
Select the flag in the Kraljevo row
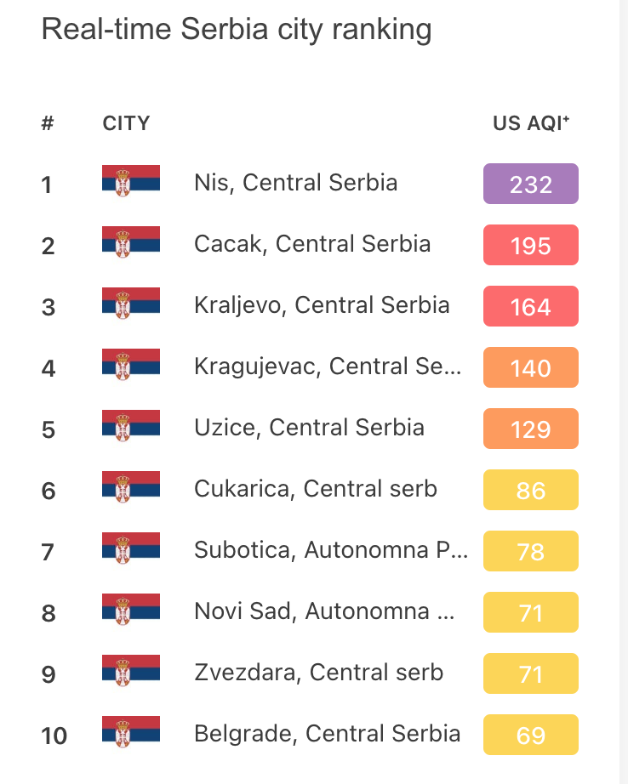(x=131, y=305)
